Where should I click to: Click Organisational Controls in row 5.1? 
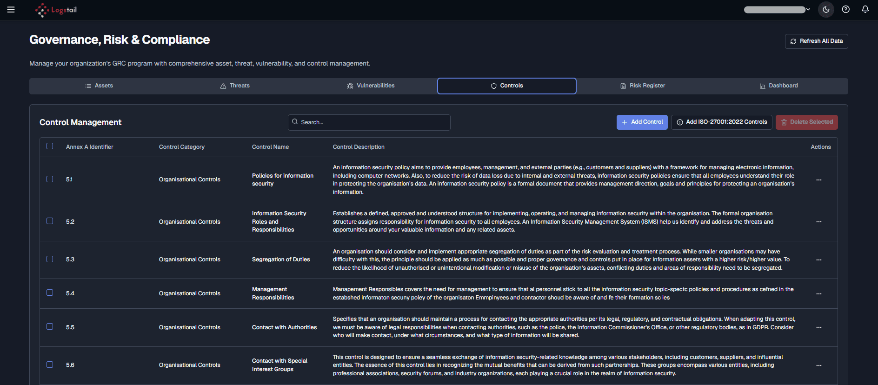tap(190, 179)
